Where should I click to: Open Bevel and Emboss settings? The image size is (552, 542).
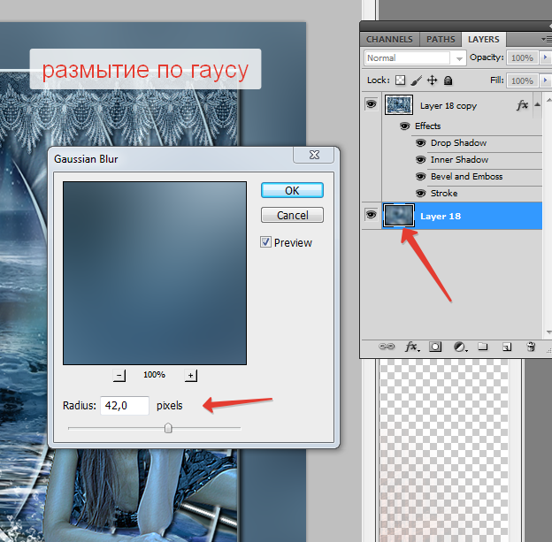466,176
